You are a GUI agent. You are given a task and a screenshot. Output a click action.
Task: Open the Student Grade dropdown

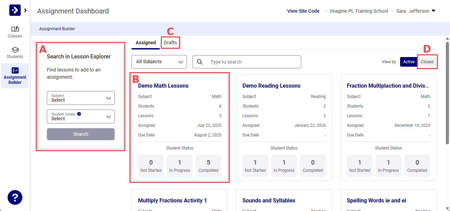(x=81, y=116)
